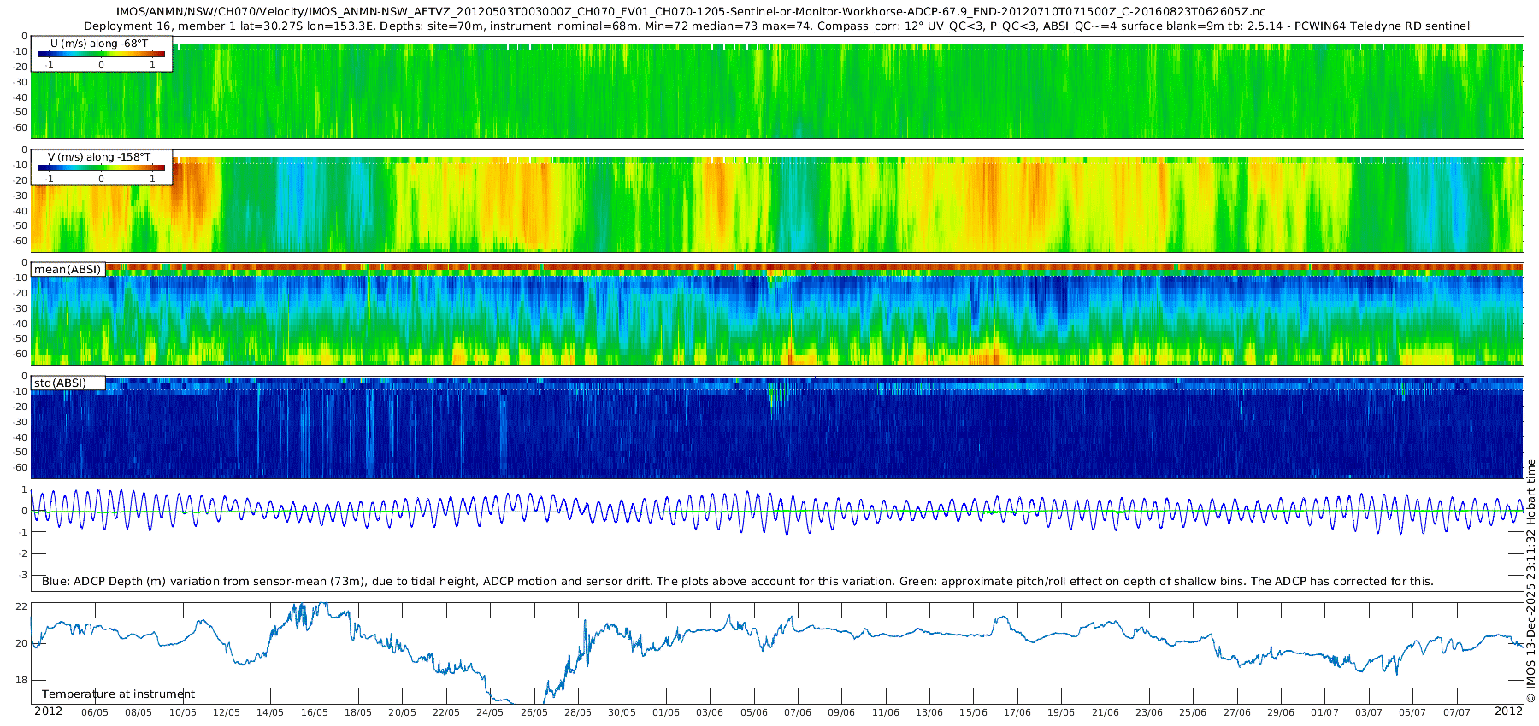Click the 'Temperature at instrument' label
Screen dimensions: 1539x726
[118, 694]
